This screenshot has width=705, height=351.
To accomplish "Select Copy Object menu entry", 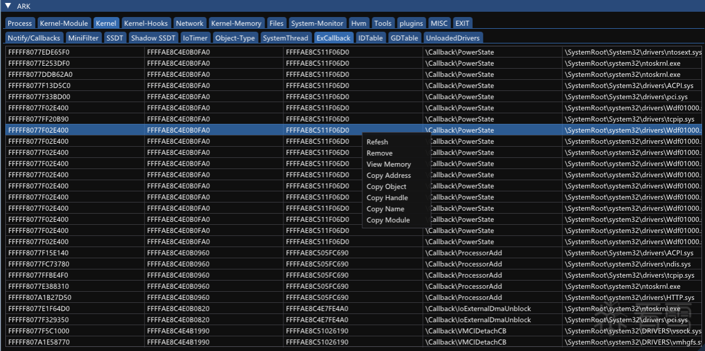I will pos(386,187).
